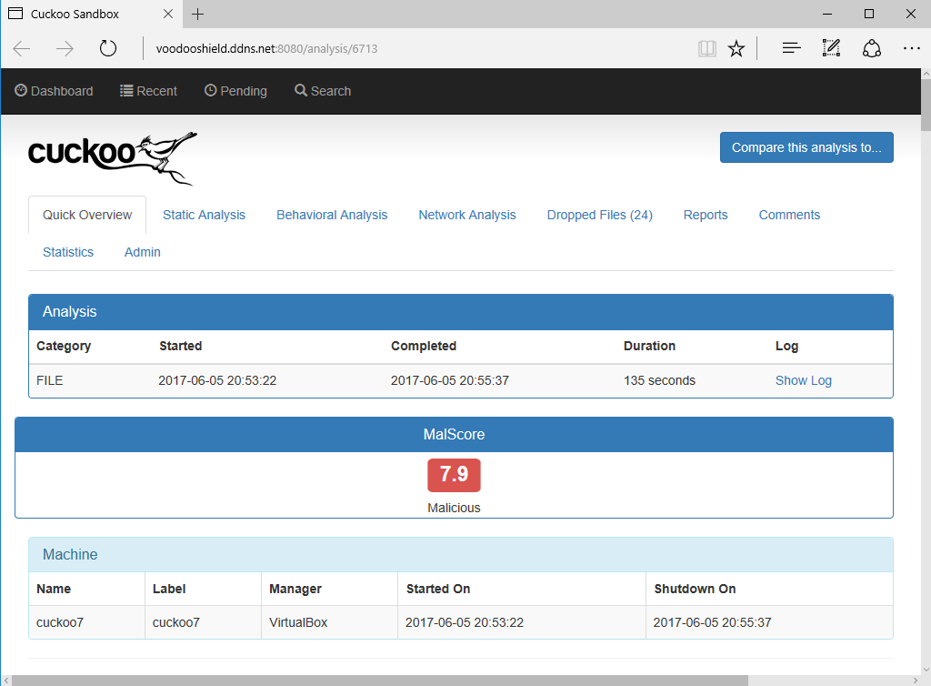Click the Show Log link
The image size is (931, 686).
(x=804, y=380)
